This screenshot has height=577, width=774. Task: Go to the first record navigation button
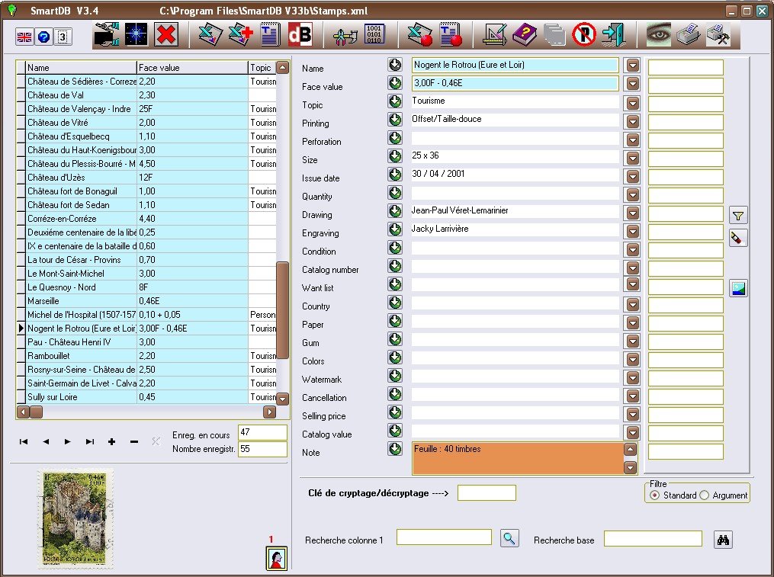pyautogui.click(x=24, y=442)
